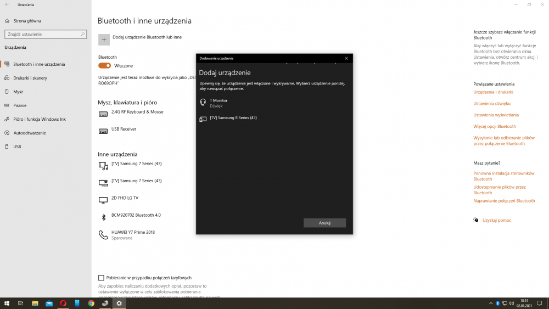This screenshot has width=549, height=309.
Task: Click the BCM920702 Bluetooth 4.0 icon
Action: pyautogui.click(x=103, y=217)
